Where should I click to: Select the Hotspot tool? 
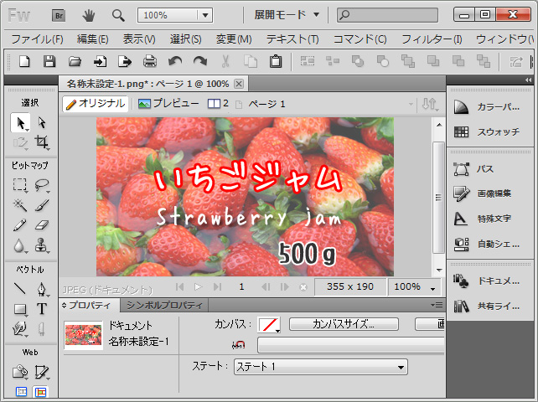[x=20, y=372]
